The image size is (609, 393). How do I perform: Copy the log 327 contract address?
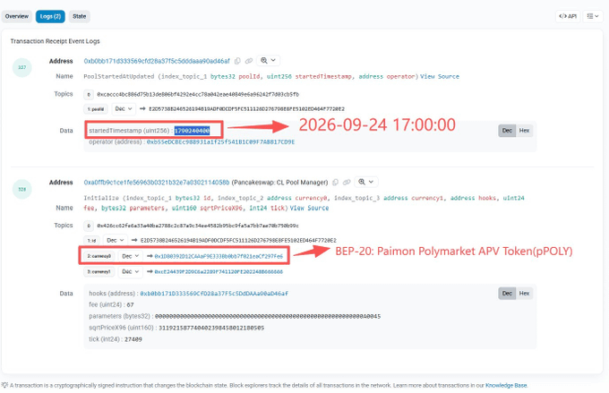237,61
